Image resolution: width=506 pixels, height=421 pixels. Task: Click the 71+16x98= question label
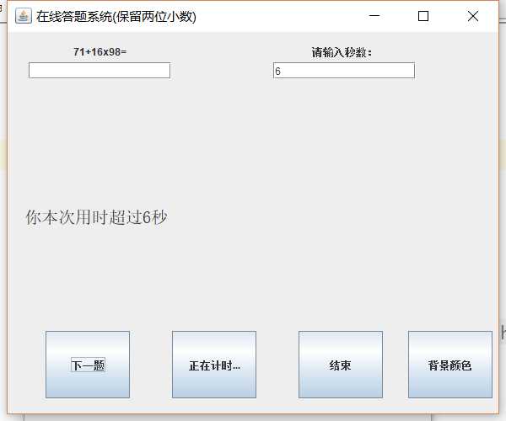pos(100,51)
